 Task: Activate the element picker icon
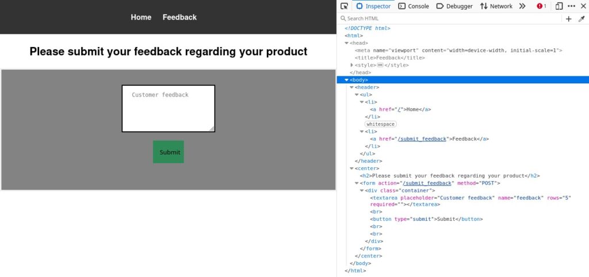point(344,6)
